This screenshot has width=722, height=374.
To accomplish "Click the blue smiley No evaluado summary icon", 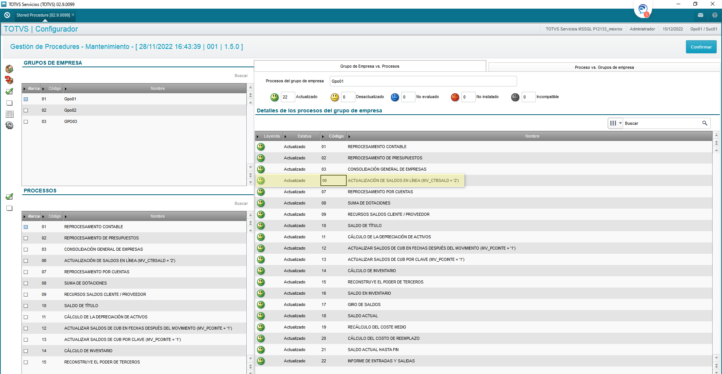I will [395, 97].
